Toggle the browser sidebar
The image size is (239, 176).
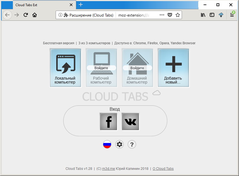pos(212,15)
